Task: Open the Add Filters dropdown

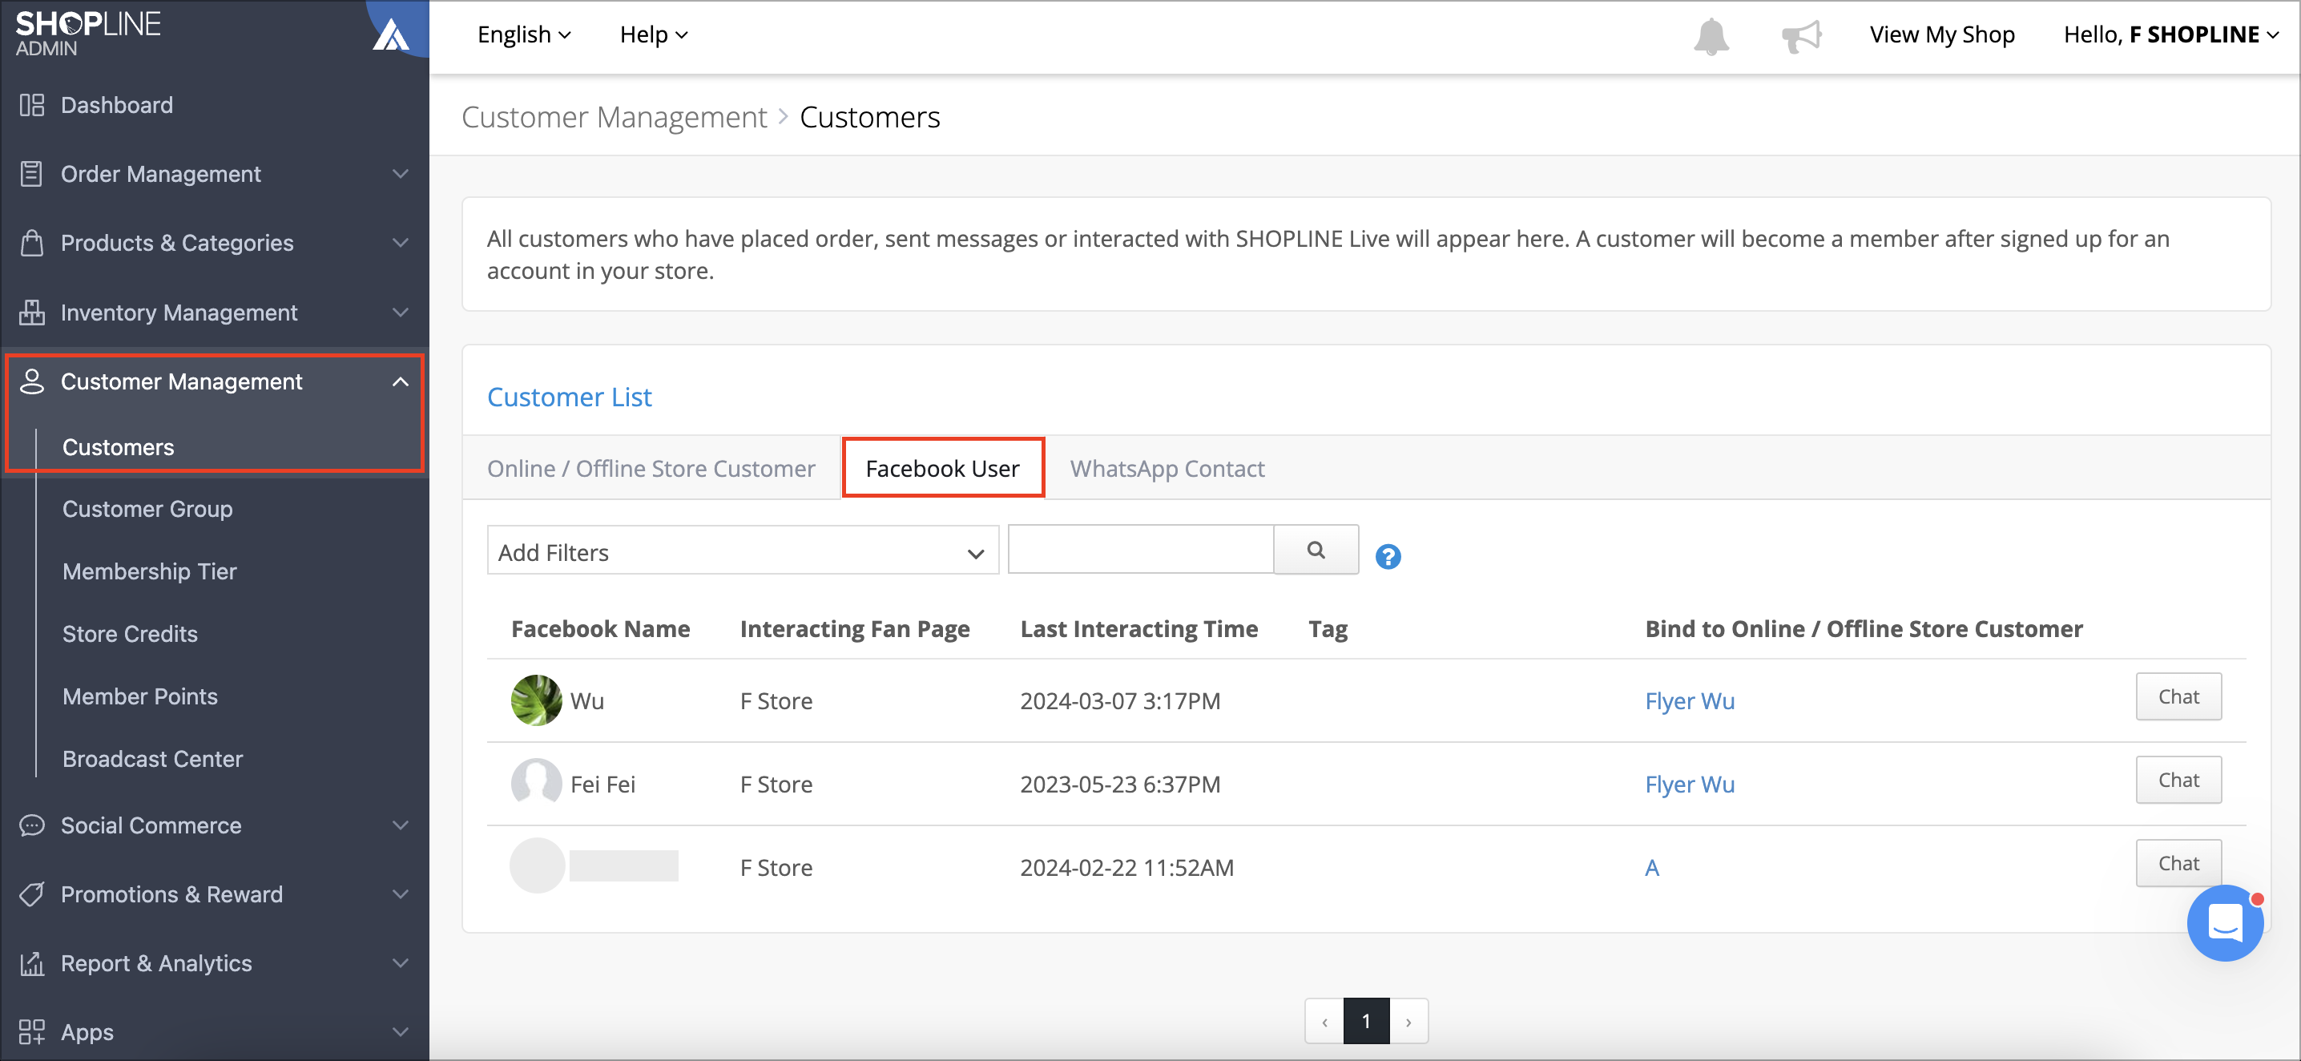Action: (742, 551)
